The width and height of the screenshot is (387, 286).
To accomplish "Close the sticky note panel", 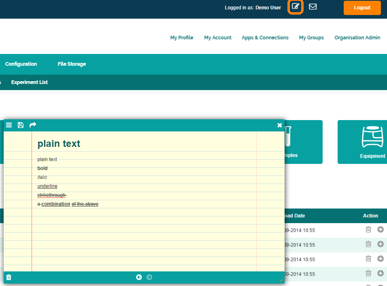I will click(279, 125).
